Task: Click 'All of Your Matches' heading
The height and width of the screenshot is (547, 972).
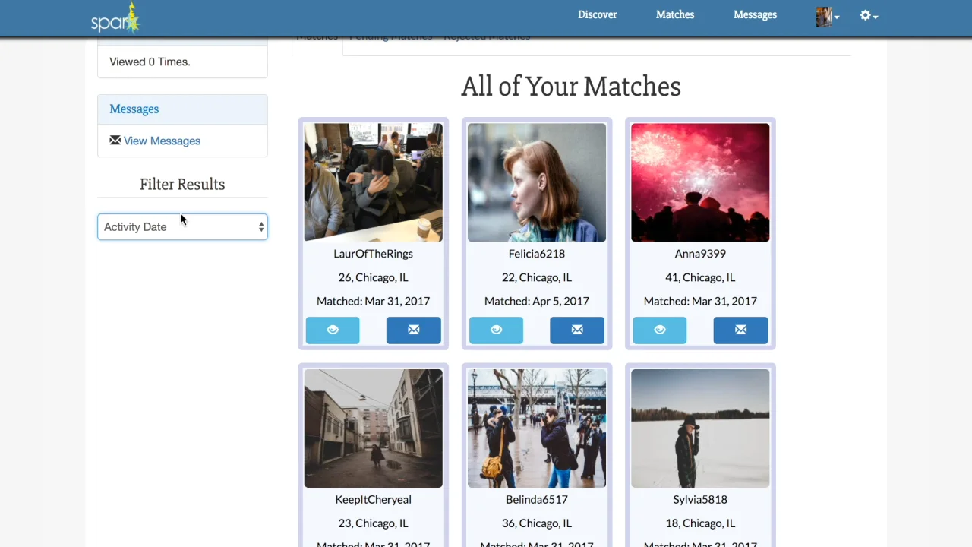Action: click(571, 87)
